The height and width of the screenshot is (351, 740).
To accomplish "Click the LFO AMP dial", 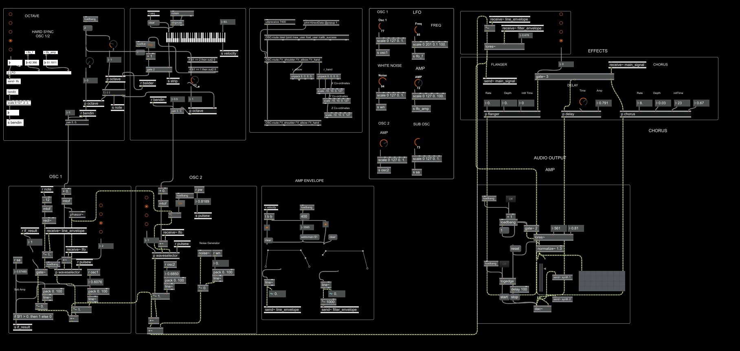I will pyautogui.click(x=418, y=83).
